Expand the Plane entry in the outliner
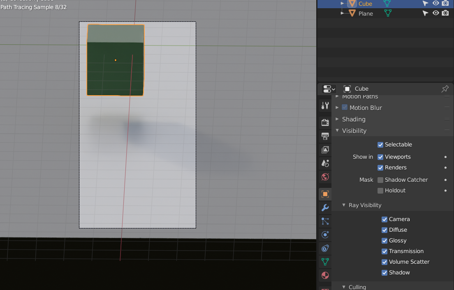Viewport: 454px width, 290px height. (342, 13)
